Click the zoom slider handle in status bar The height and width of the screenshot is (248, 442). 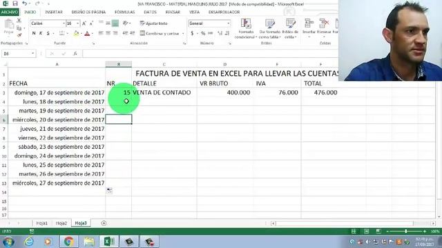[x=406, y=231]
